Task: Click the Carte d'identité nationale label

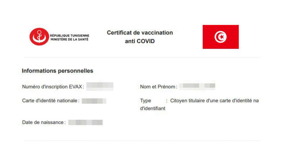Action: tap(50, 101)
